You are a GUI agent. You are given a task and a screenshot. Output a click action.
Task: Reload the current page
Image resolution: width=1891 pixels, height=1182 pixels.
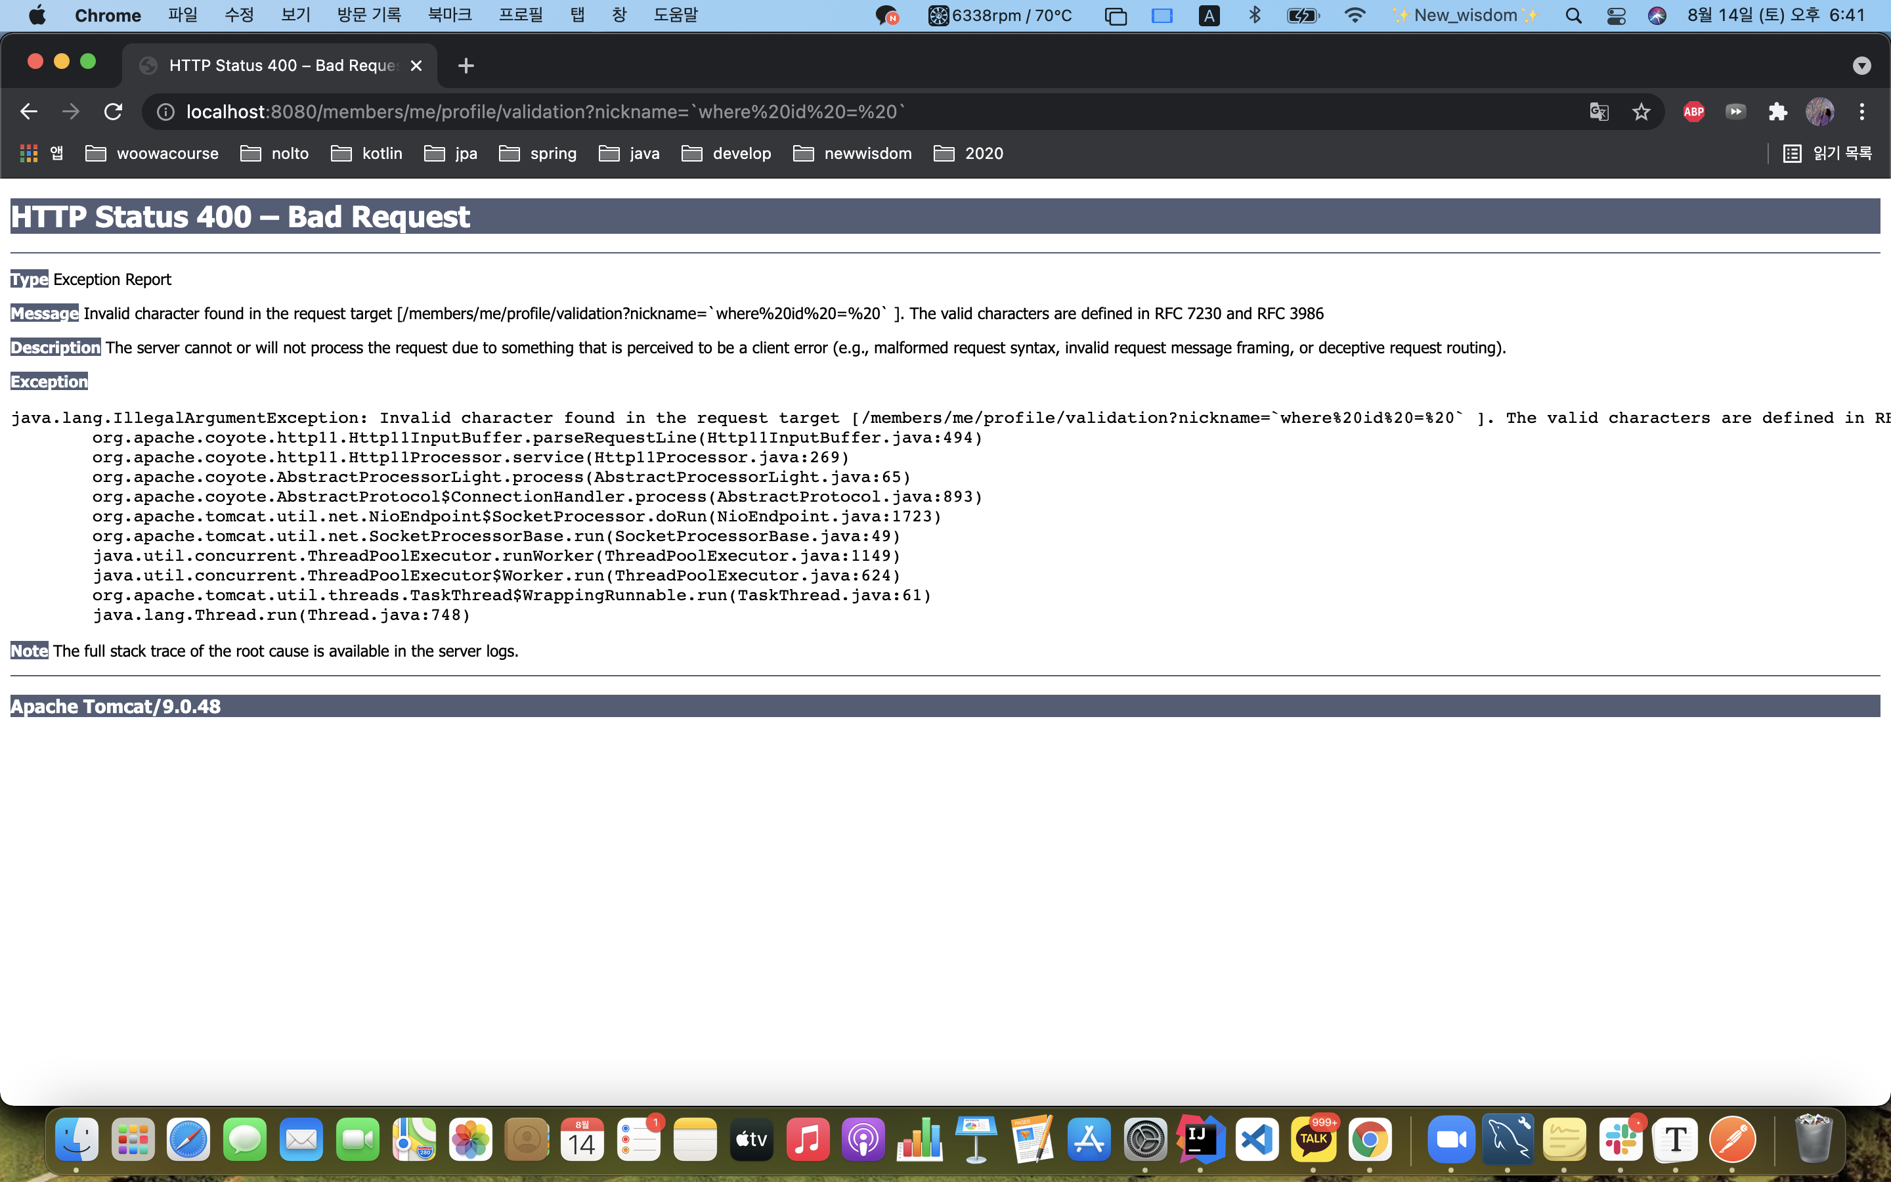coord(114,112)
